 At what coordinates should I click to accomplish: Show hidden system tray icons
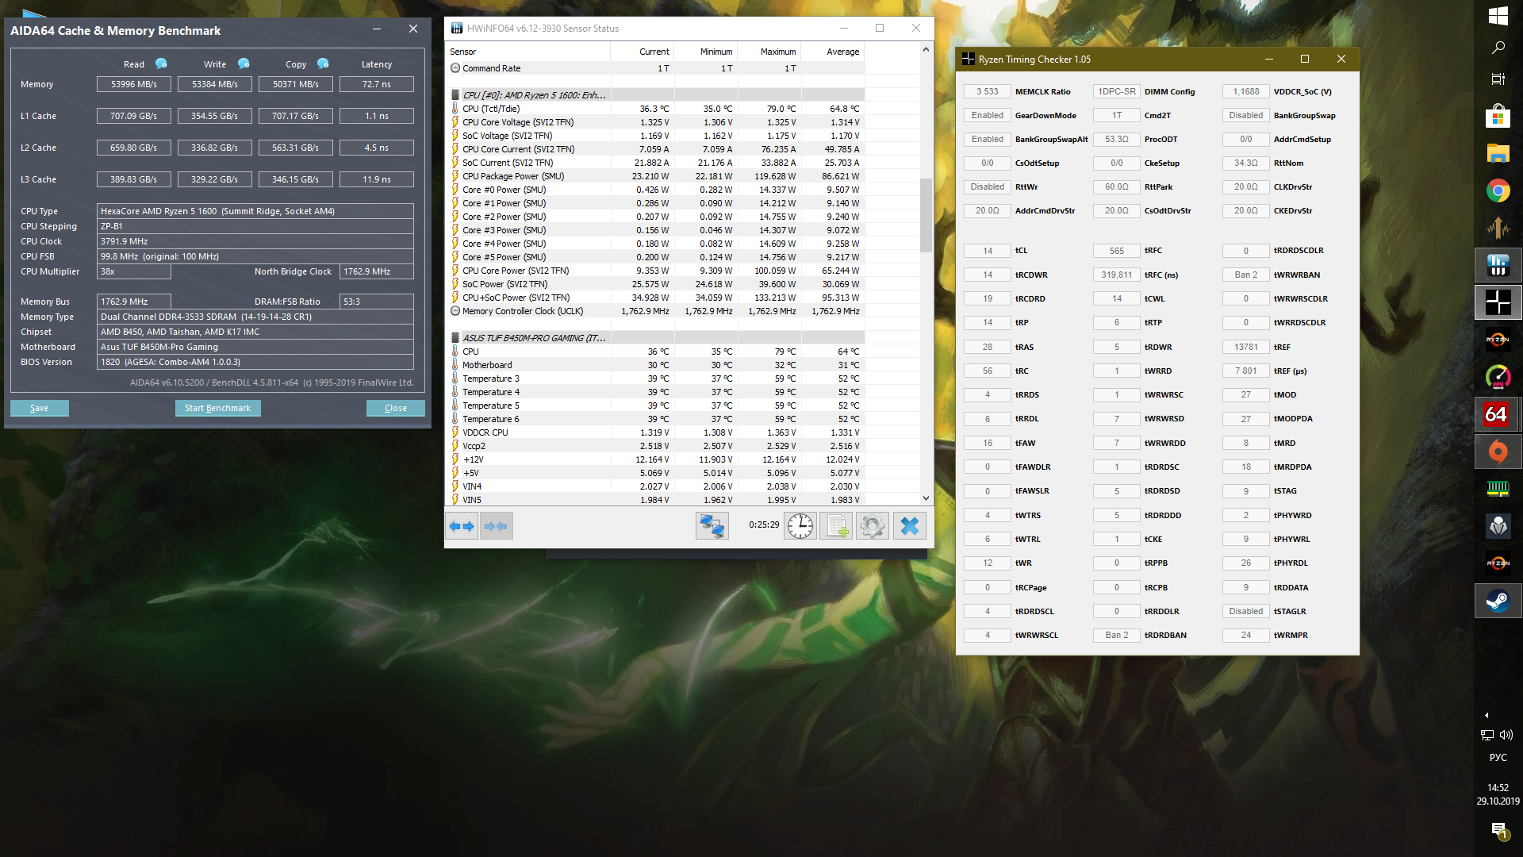click(x=1487, y=714)
